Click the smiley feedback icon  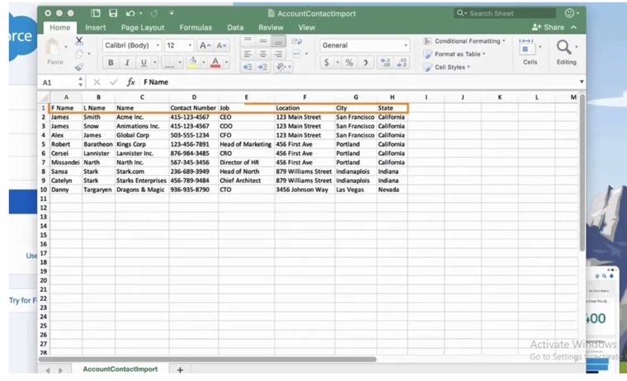click(x=569, y=13)
